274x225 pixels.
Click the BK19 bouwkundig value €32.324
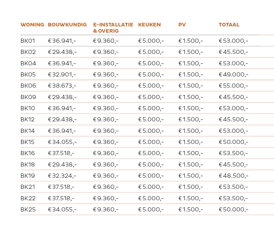pyautogui.click(x=62, y=176)
